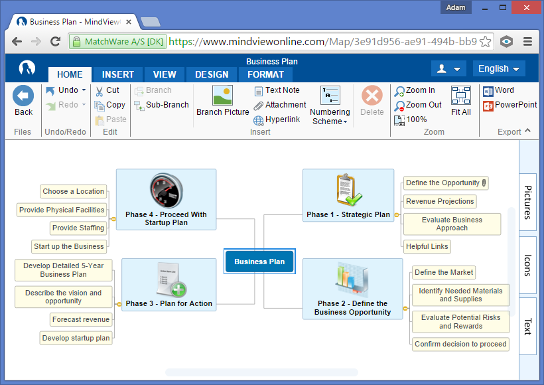Click Fit All
The height and width of the screenshot is (385, 544).
point(460,101)
